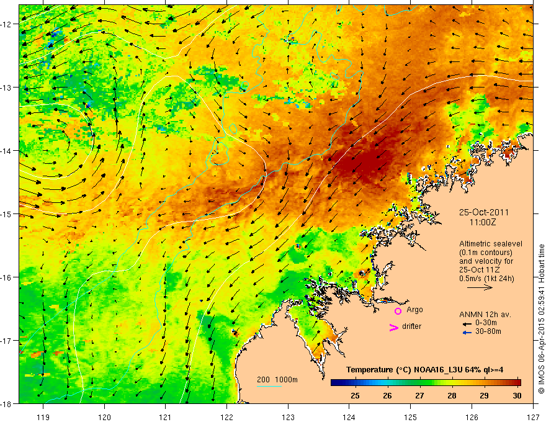Click the color bar tick label 29

pos(484,395)
